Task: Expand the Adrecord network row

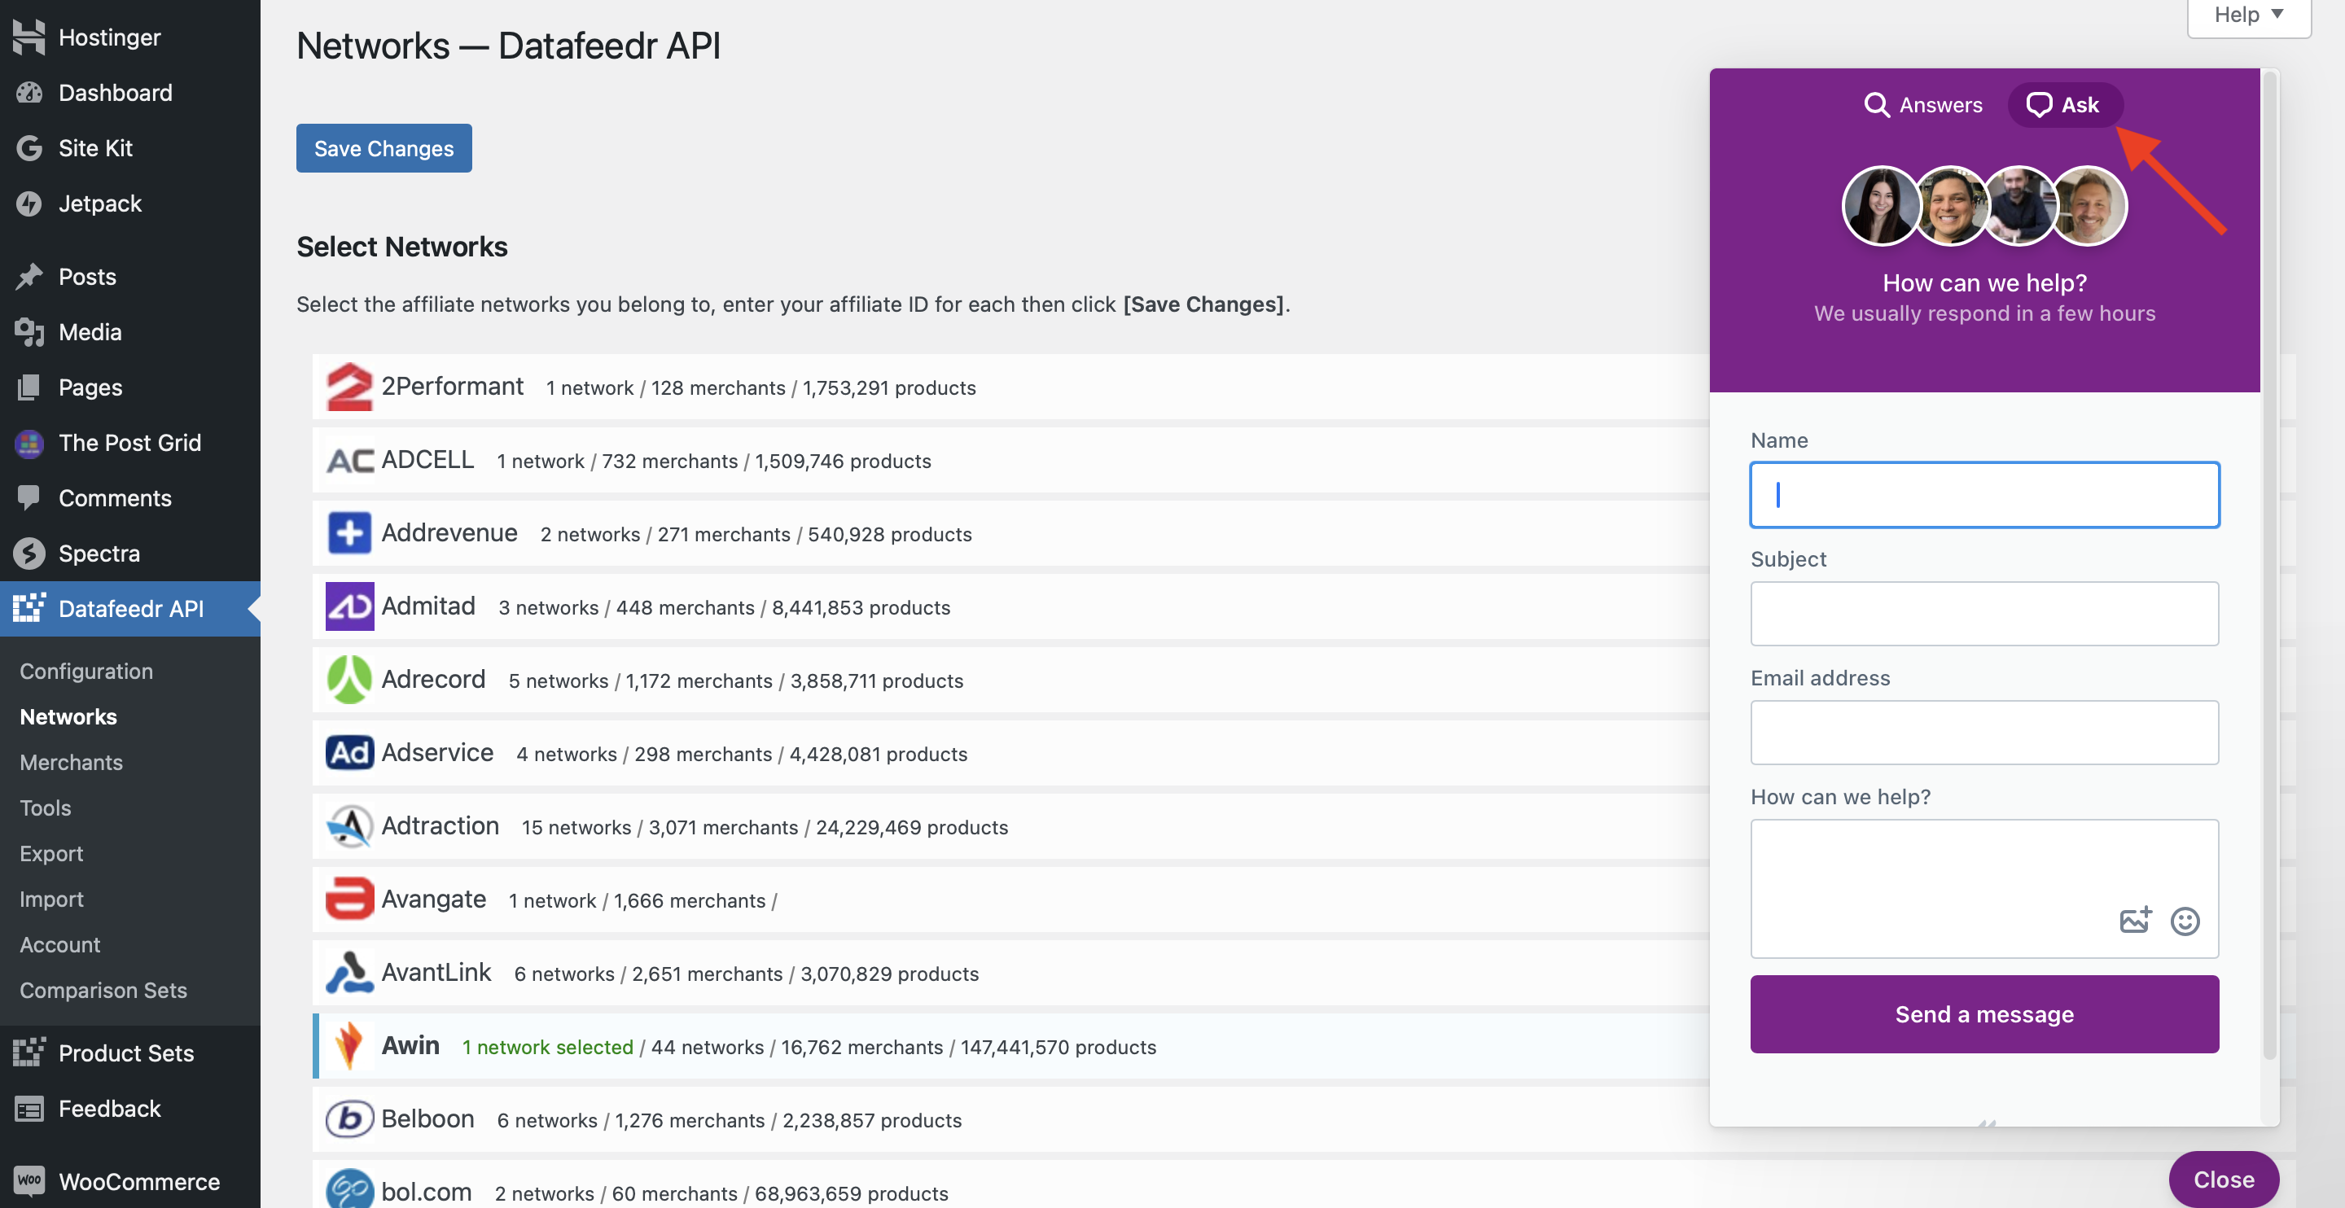Action: click(x=1010, y=680)
